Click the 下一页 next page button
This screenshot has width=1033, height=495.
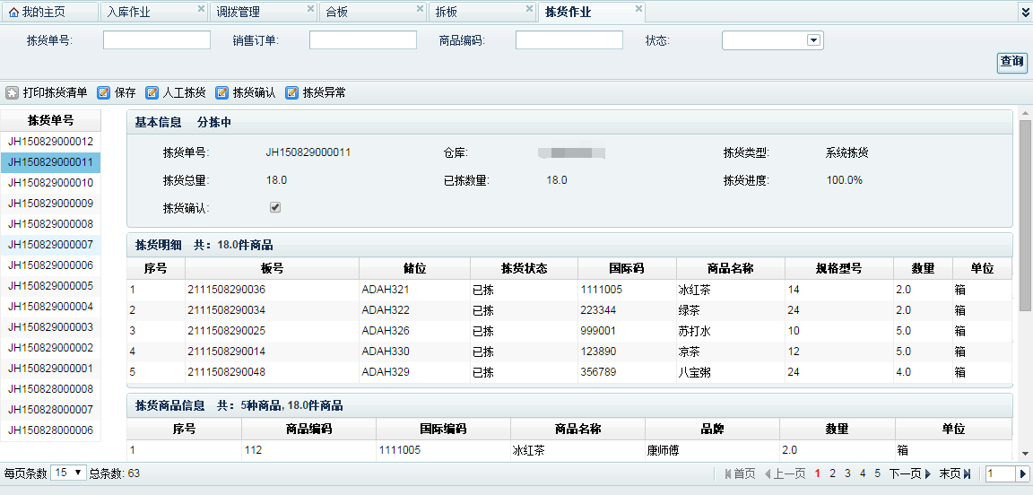pyautogui.click(x=909, y=473)
